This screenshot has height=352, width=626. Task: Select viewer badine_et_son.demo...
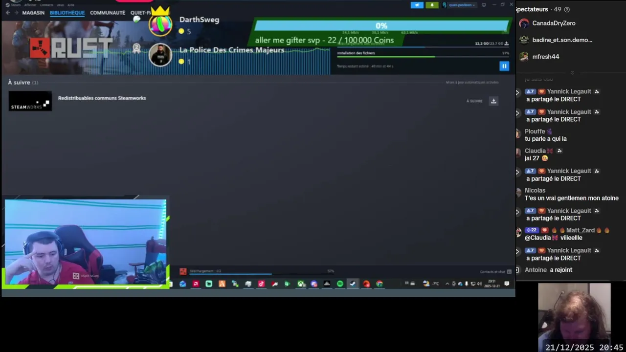[562, 40]
